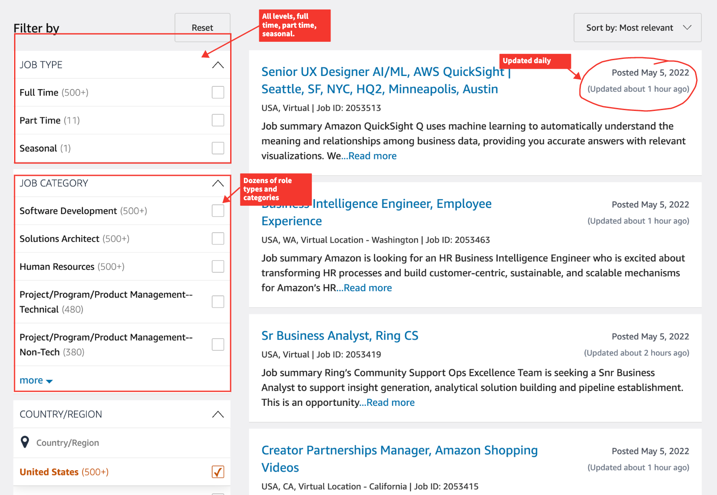Click the Country/Region search field
Image resolution: width=717 pixels, height=495 pixels.
point(122,443)
